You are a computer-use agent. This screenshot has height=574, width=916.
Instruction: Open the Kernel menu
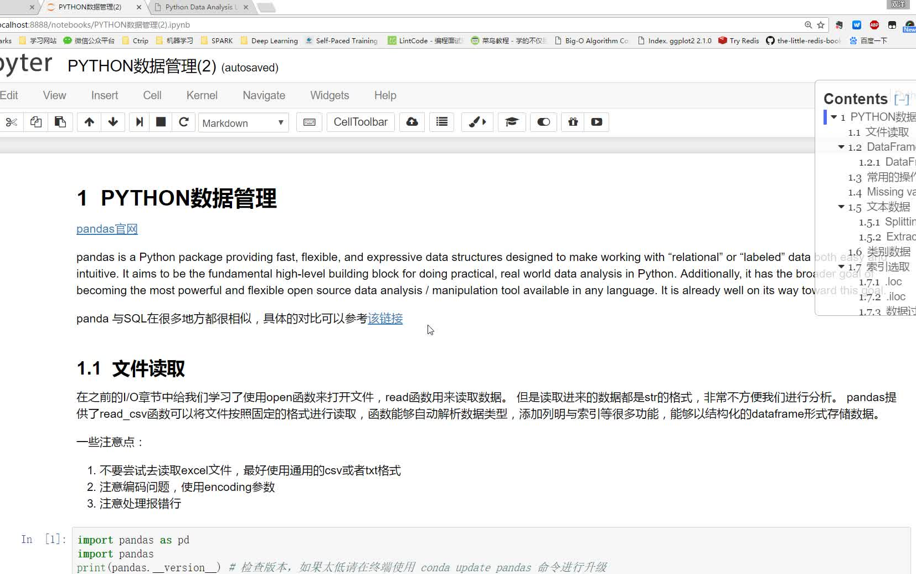[x=202, y=95]
